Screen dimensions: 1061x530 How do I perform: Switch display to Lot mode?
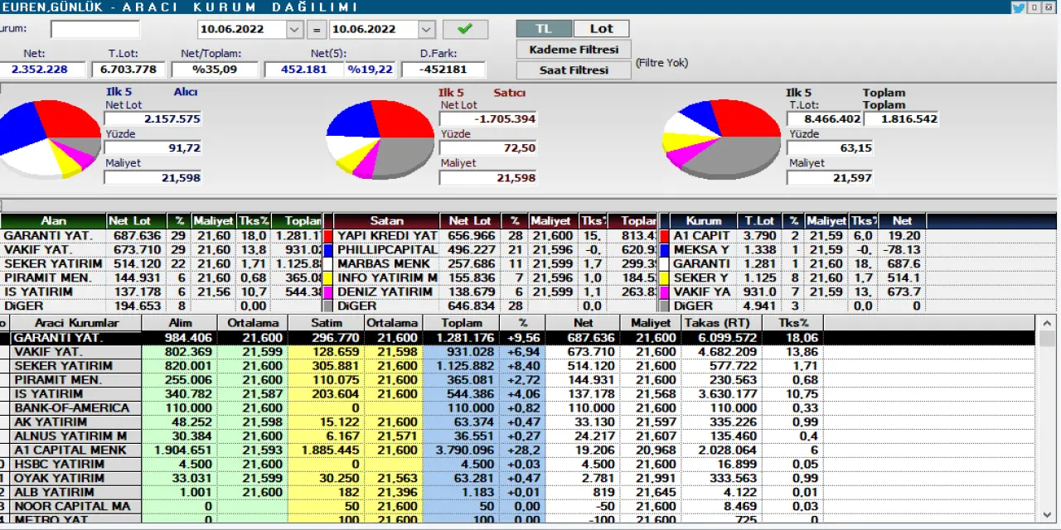click(x=601, y=28)
